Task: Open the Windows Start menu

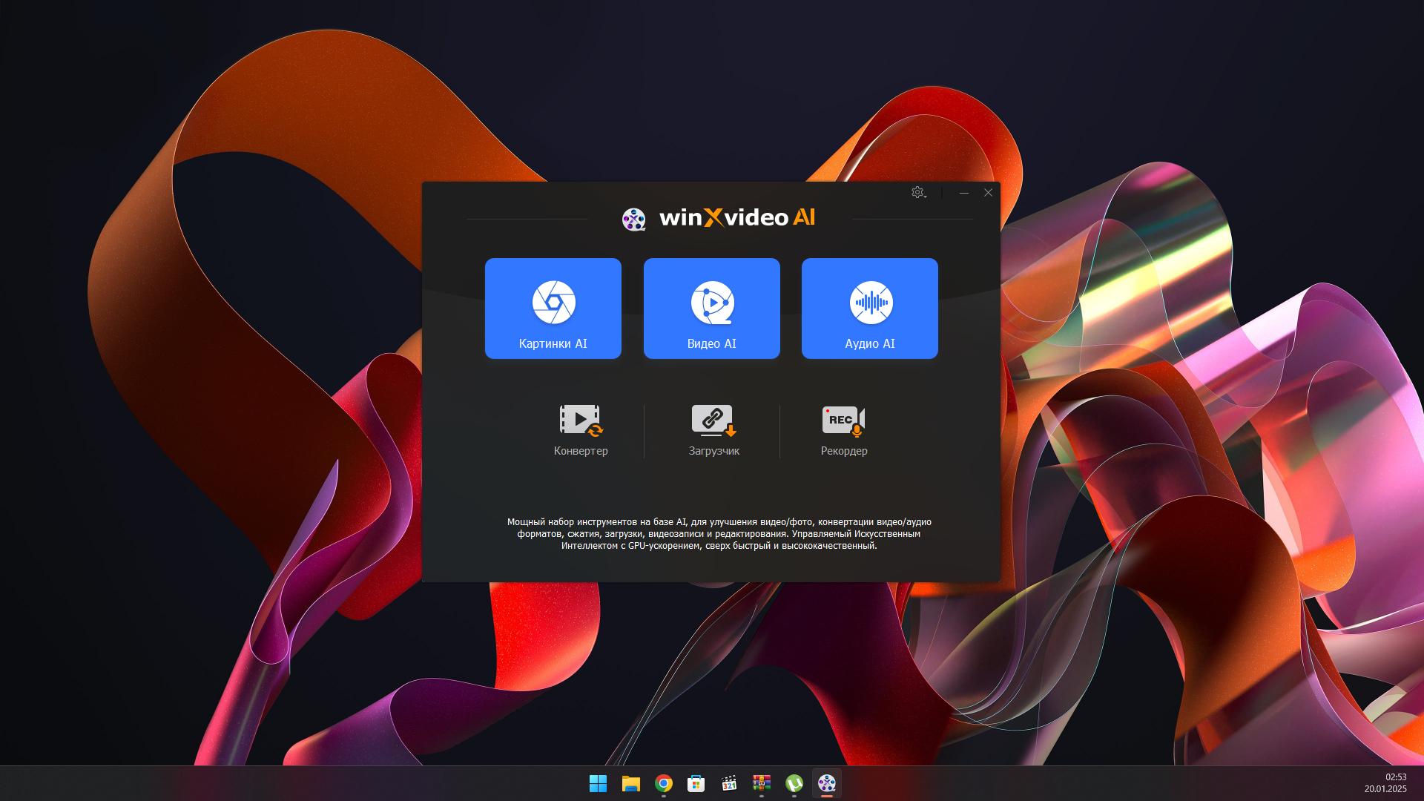Action: (x=598, y=783)
